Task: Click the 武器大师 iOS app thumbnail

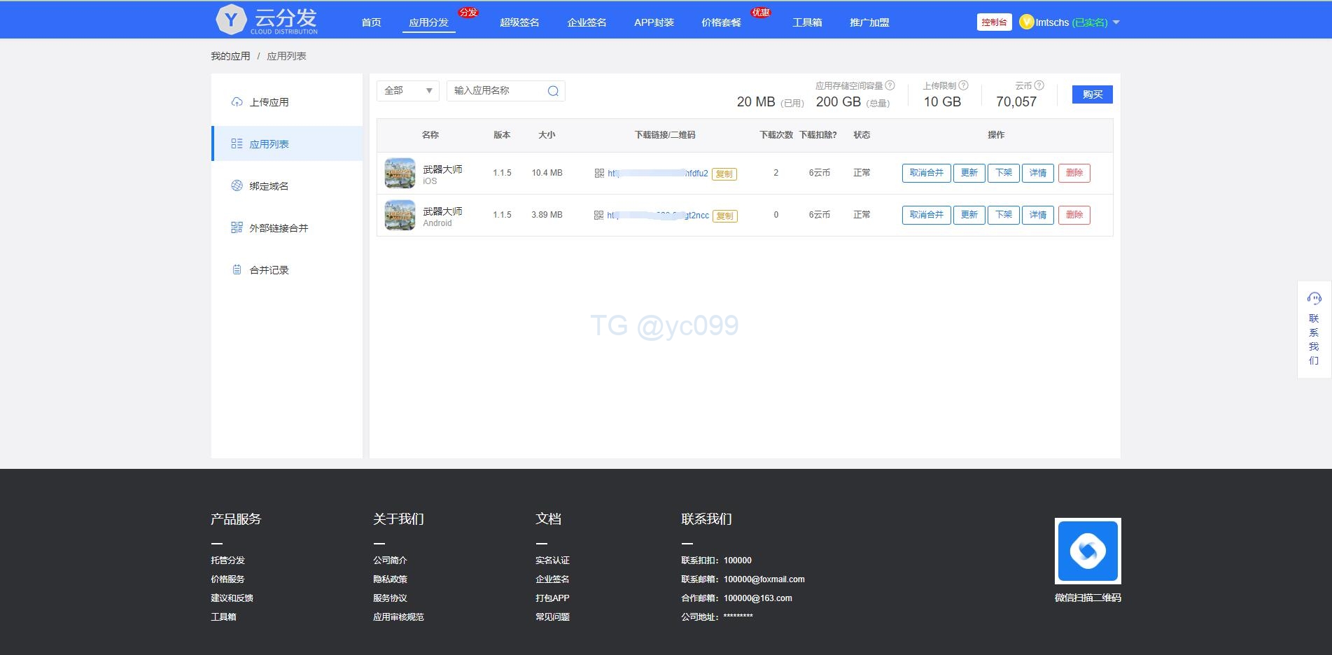Action: click(399, 173)
